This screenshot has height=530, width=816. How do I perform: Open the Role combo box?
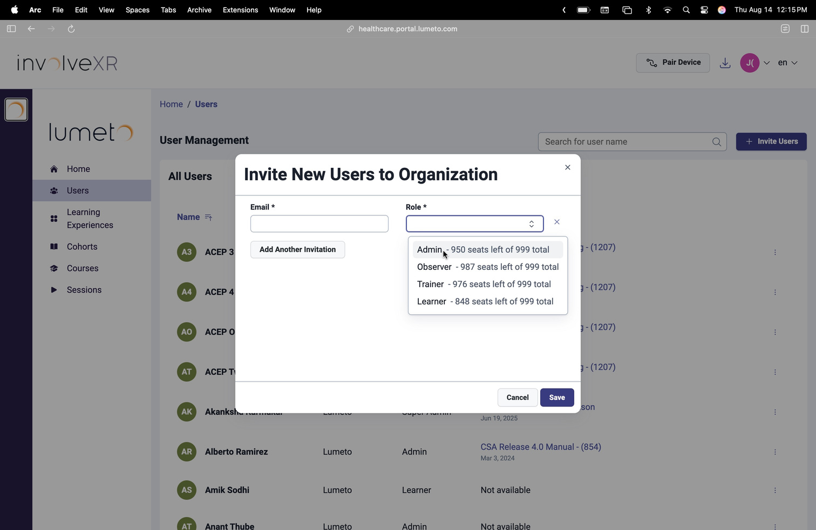click(474, 223)
